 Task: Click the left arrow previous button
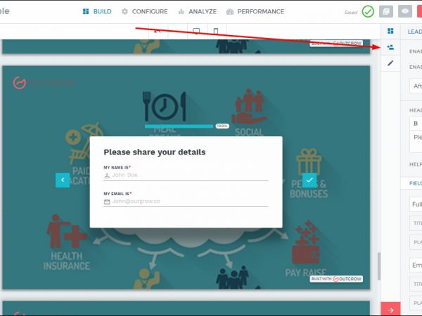coord(63,180)
